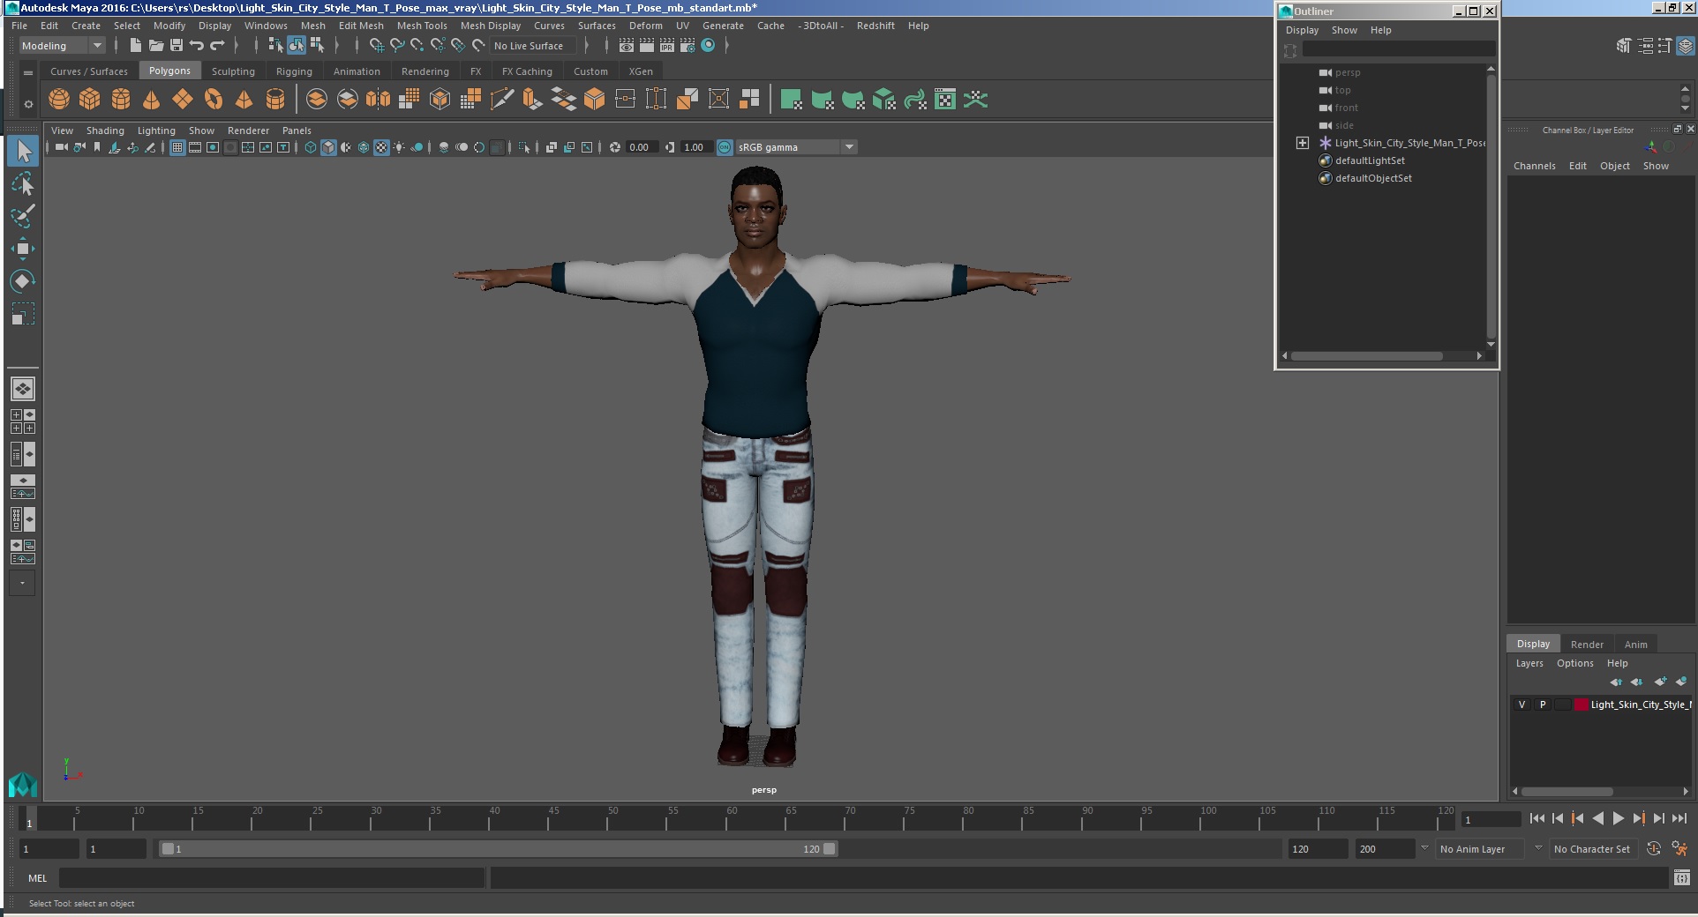Toggle the viewport grid display
This screenshot has width=1698, height=917.
(x=177, y=147)
